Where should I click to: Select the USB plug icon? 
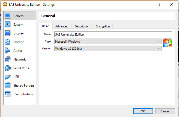[x=8, y=77]
